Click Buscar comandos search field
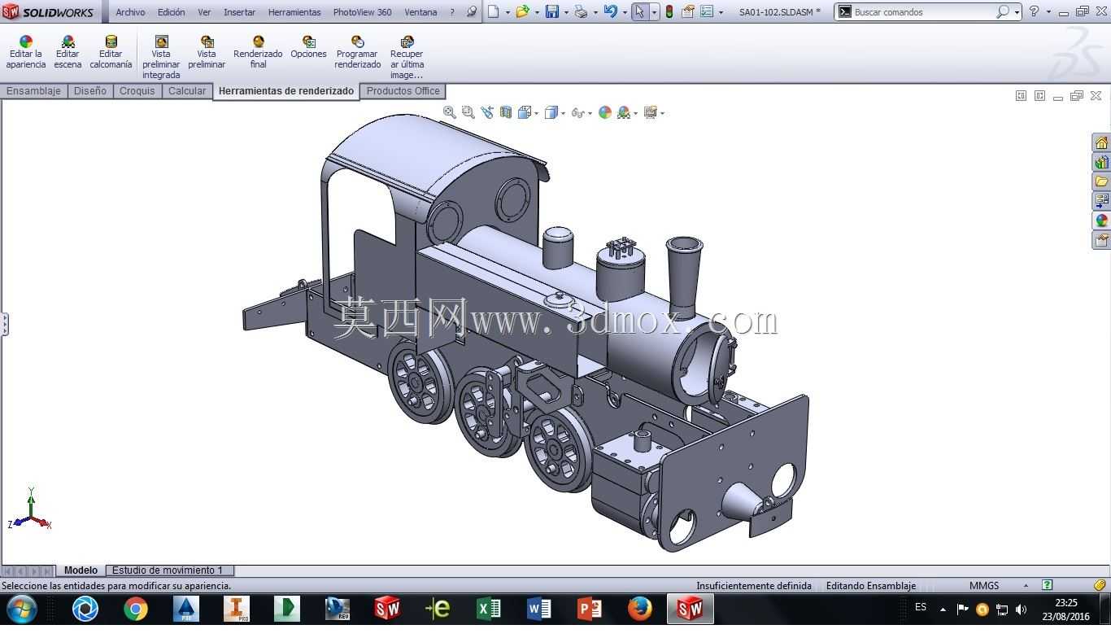The image size is (1111, 638). point(924,12)
